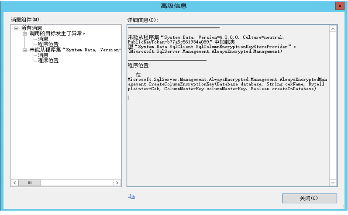This screenshot has height=215, width=348.
Task: Click the tree's left scroll arrow
Action: pyautogui.click(x=15, y=183)
